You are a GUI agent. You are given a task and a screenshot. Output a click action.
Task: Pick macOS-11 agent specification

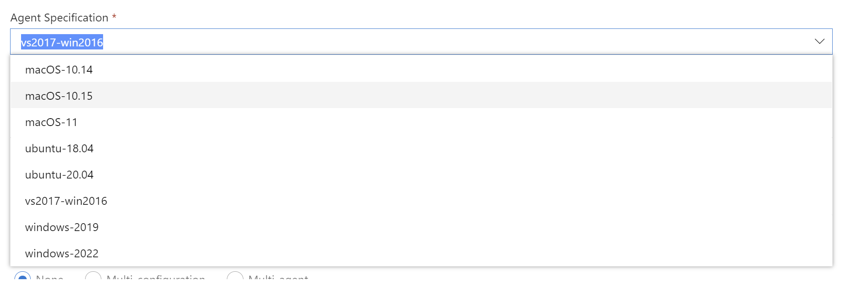click(421, 122)
